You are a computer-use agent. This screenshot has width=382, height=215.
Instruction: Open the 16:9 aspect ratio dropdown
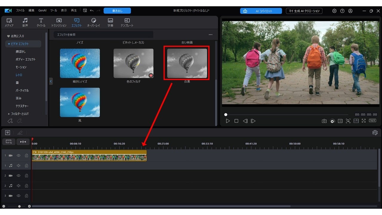[x=372, y=121]
